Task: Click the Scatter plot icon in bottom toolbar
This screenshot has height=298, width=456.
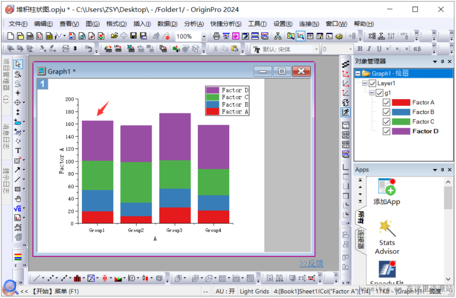Action: click(x=51, y=278)
